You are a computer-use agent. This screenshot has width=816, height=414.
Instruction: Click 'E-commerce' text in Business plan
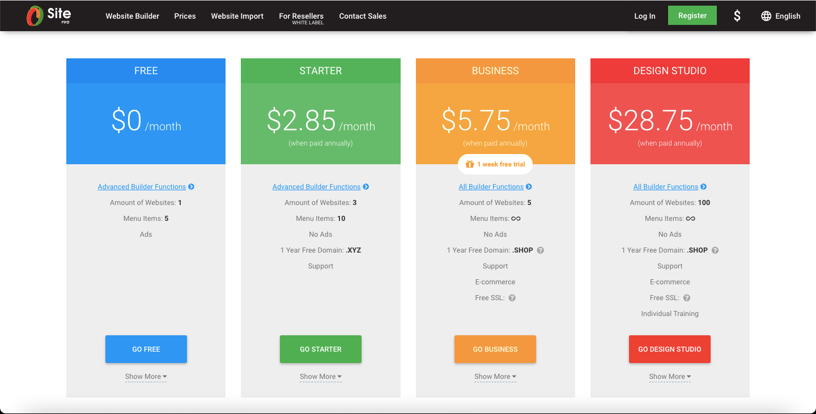click(x=495, y=282)
